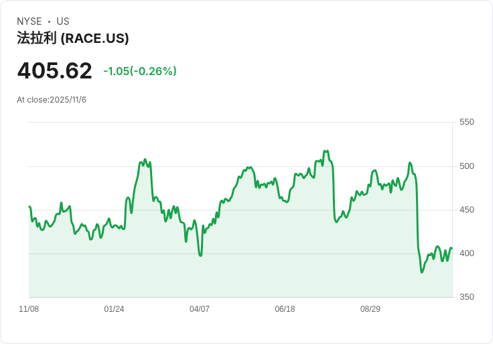The width and height of the screenshot is (493, 344).
Task: Click the US market label
Action: pos(63,21)
